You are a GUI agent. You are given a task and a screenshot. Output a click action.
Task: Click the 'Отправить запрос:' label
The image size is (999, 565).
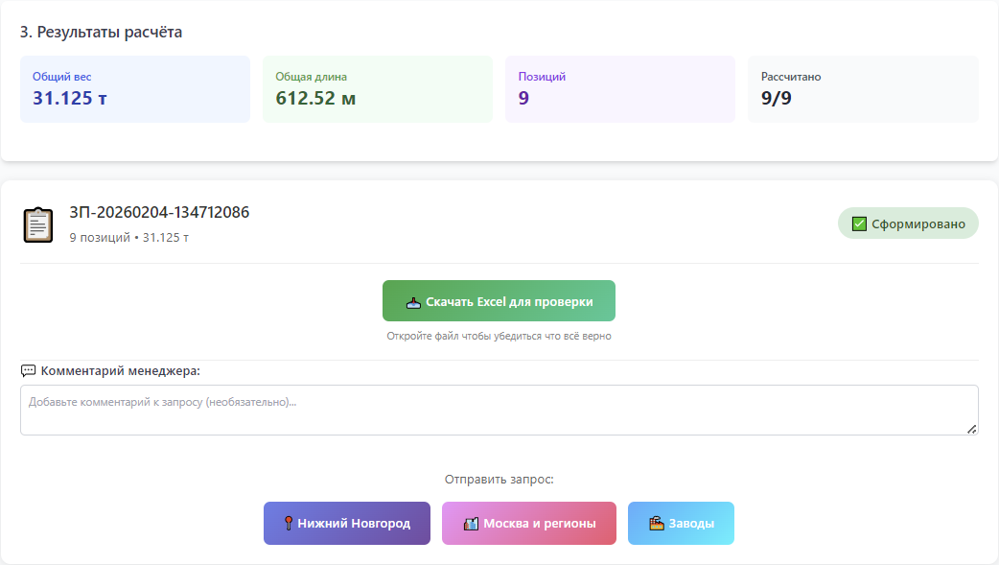coord(499,480)
